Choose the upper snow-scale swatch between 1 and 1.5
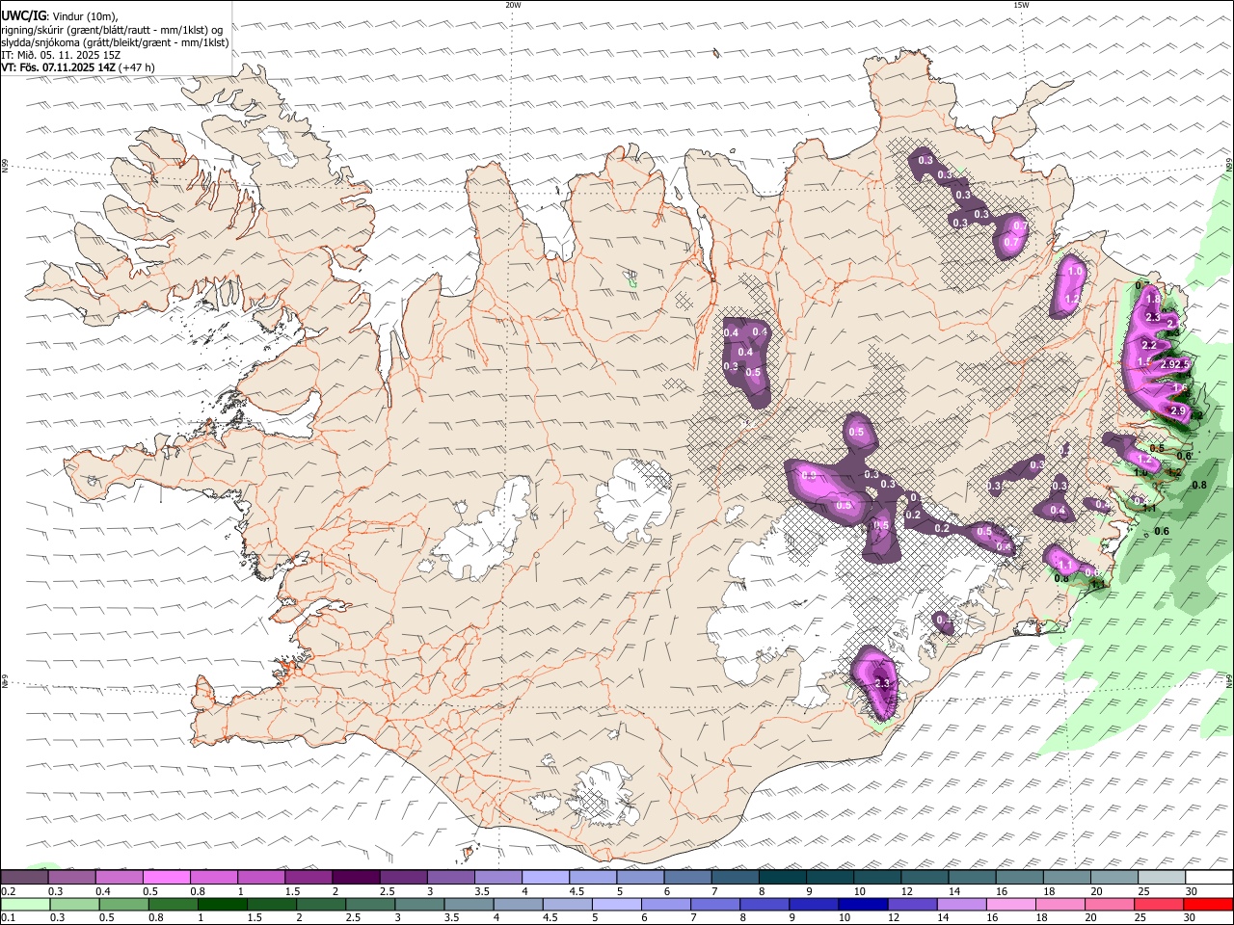Viewport: 1234px width, 925px height. coord(260,877)
